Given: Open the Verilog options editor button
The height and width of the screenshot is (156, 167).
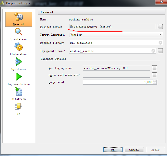Looking at the screenshot, I should 155,68.
